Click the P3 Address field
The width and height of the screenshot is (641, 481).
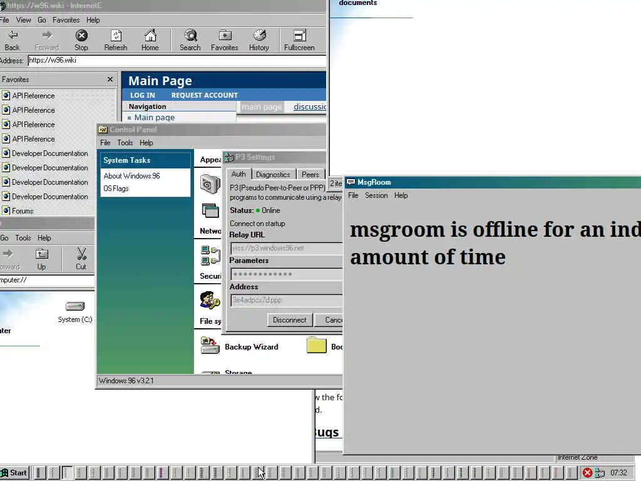(x=286, y=300)
